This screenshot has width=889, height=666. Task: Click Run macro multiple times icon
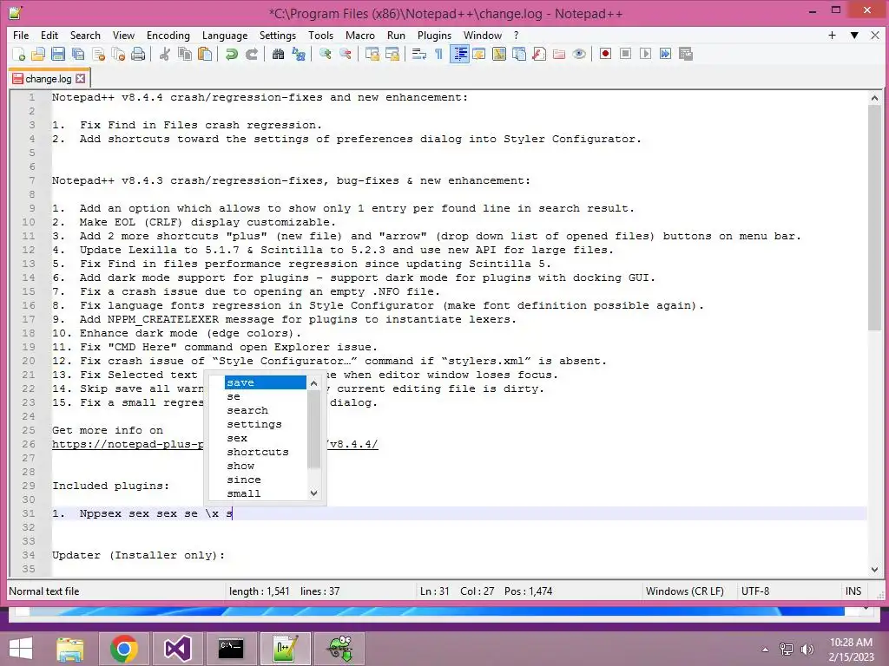click(666, 54)
